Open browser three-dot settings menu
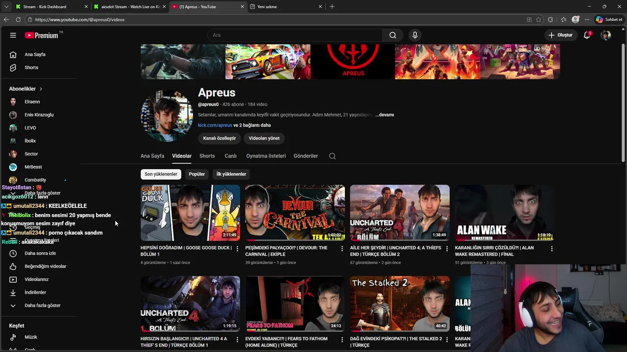The image size is (627, 352). (x=587, y=20)
